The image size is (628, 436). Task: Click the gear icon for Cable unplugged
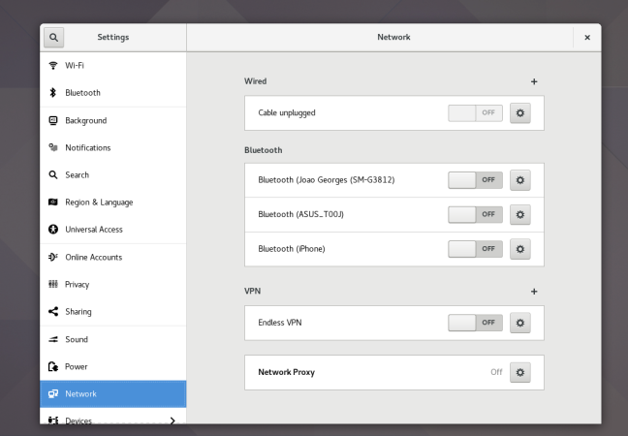[x=520, y=112]
